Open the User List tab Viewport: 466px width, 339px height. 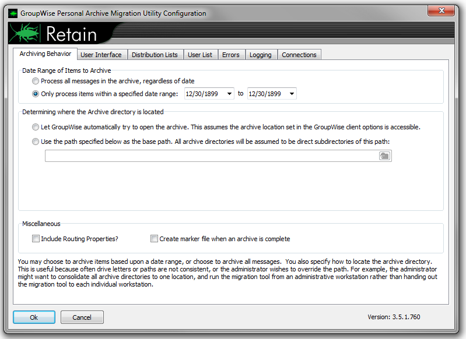[200, 55]
